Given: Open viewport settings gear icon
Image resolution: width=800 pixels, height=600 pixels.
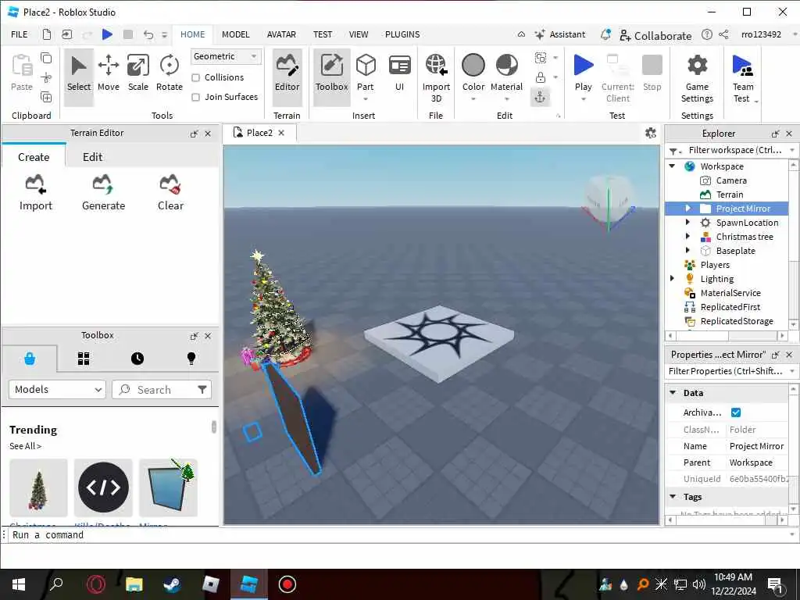Looking at the screenshot, I should [651, 133].
